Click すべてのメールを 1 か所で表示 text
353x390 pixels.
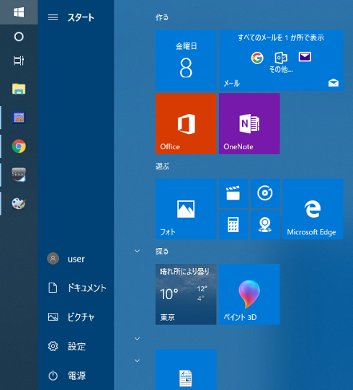281,37
